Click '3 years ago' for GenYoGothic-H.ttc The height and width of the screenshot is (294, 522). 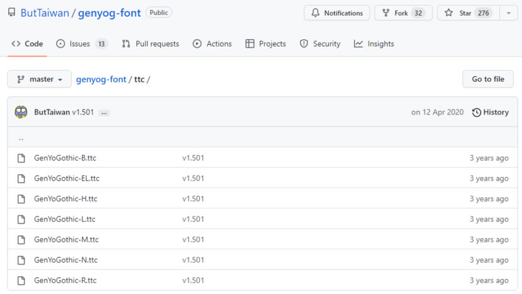pyautogui.click(x=489, y=199)
